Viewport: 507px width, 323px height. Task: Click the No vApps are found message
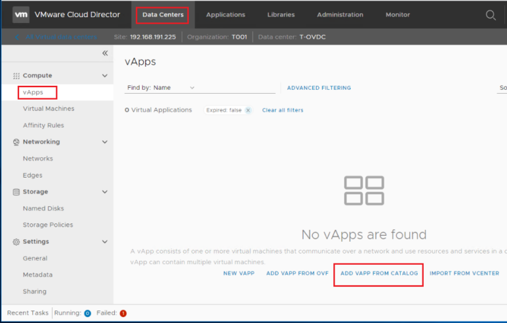364,234
